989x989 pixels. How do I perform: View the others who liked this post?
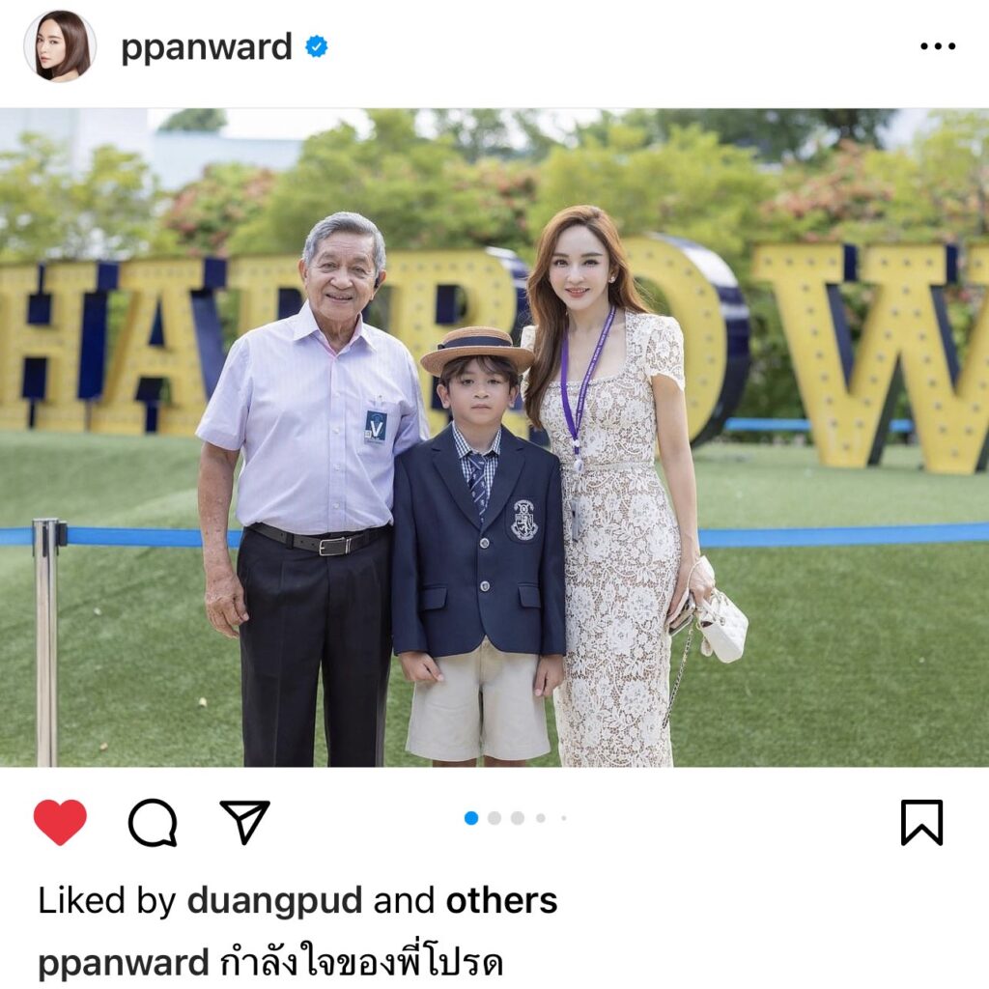click(501, 900)
